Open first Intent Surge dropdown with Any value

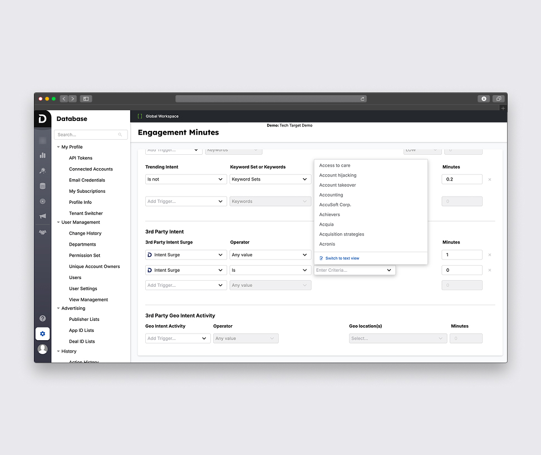(x=186, y=255)
